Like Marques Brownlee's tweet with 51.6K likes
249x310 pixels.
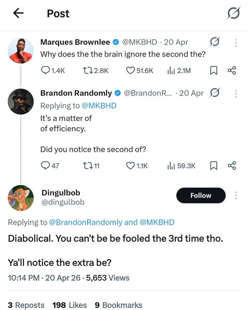(140, 70)
